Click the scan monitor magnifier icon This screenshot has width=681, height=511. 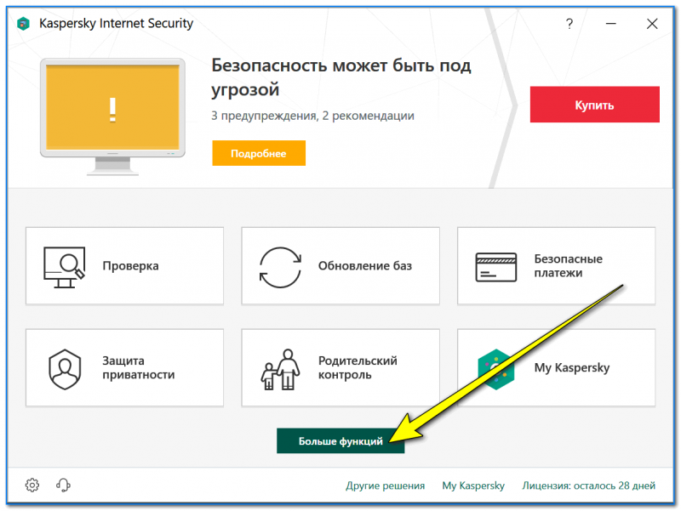(x=65, y=267)
